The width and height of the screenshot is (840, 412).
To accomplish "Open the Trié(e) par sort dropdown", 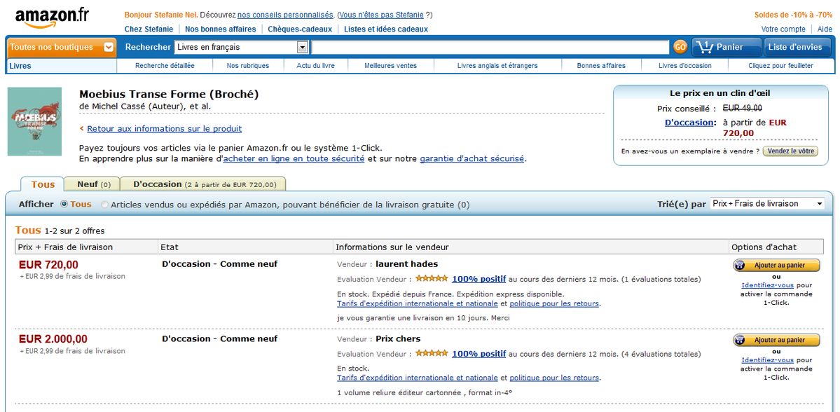I will click(x=768, y=204).
